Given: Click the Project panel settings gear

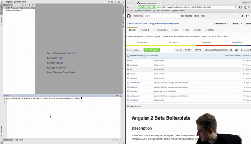Looking at the screenshot, I should [30, 5].
